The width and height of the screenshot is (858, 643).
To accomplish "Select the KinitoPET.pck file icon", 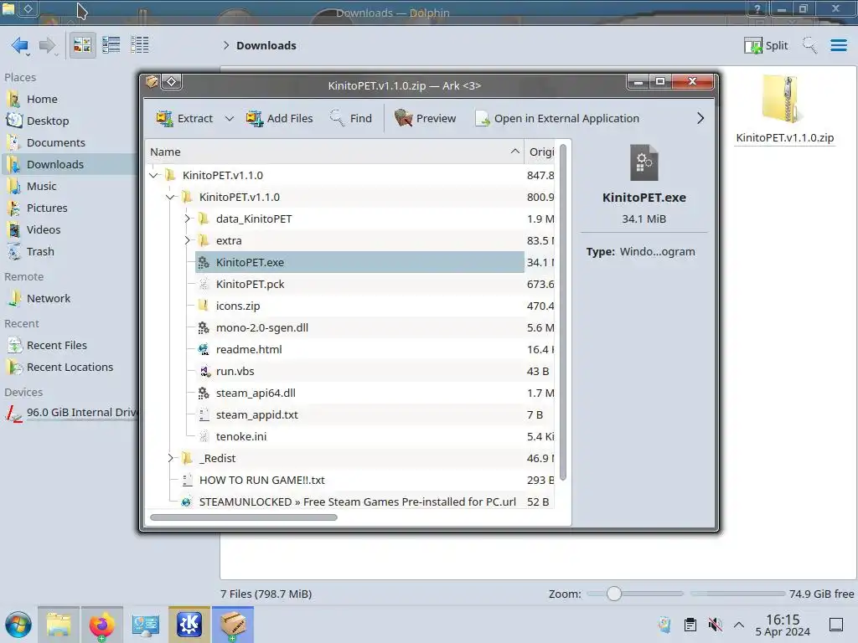I will click(x=204, y=285).
